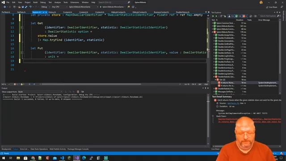Open Visual Studio Code from the taskbar
Screen dimensions: 286x161
[62, 158]
